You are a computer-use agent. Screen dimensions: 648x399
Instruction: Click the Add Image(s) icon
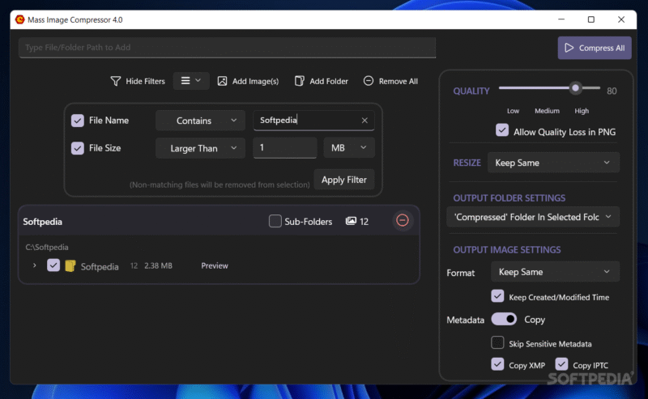(223, 81)
